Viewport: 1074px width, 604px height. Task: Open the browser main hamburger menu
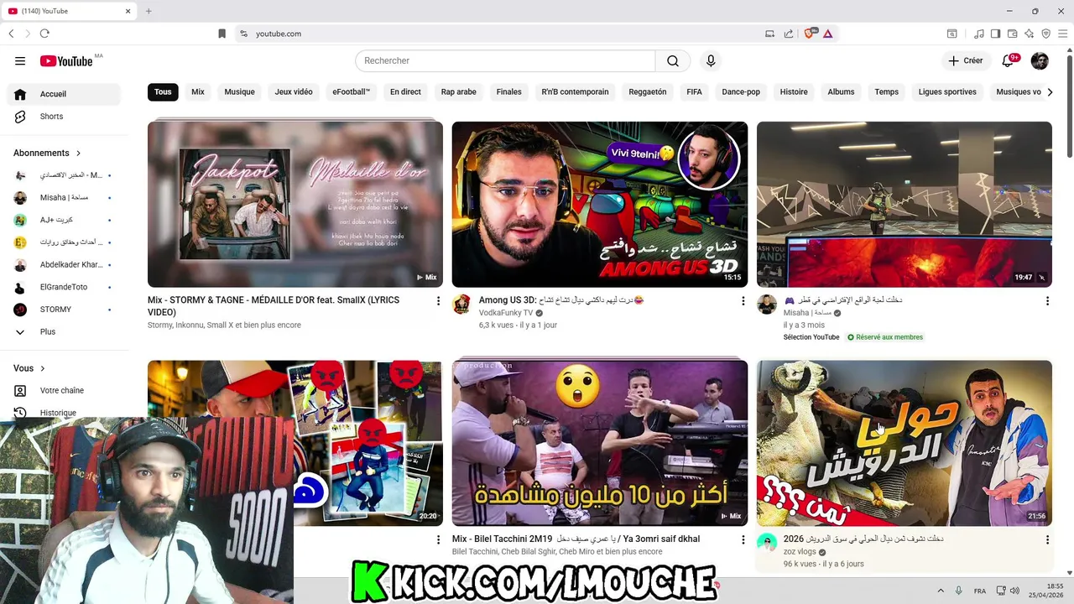tap(1062, 34)
